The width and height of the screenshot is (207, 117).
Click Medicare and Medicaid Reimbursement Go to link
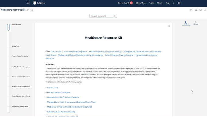80,55
